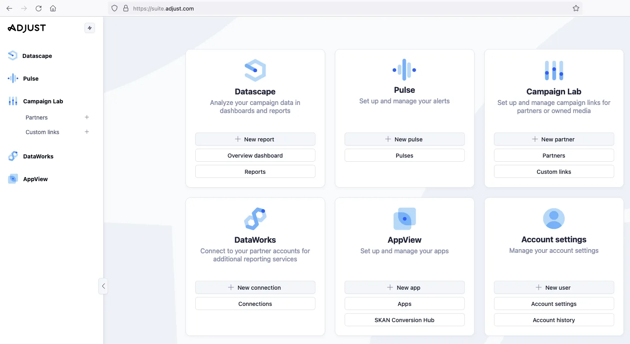Open Datascape from the sidebar menu
The height and width of the screenshot is (344, 630).
pos(37,56)
